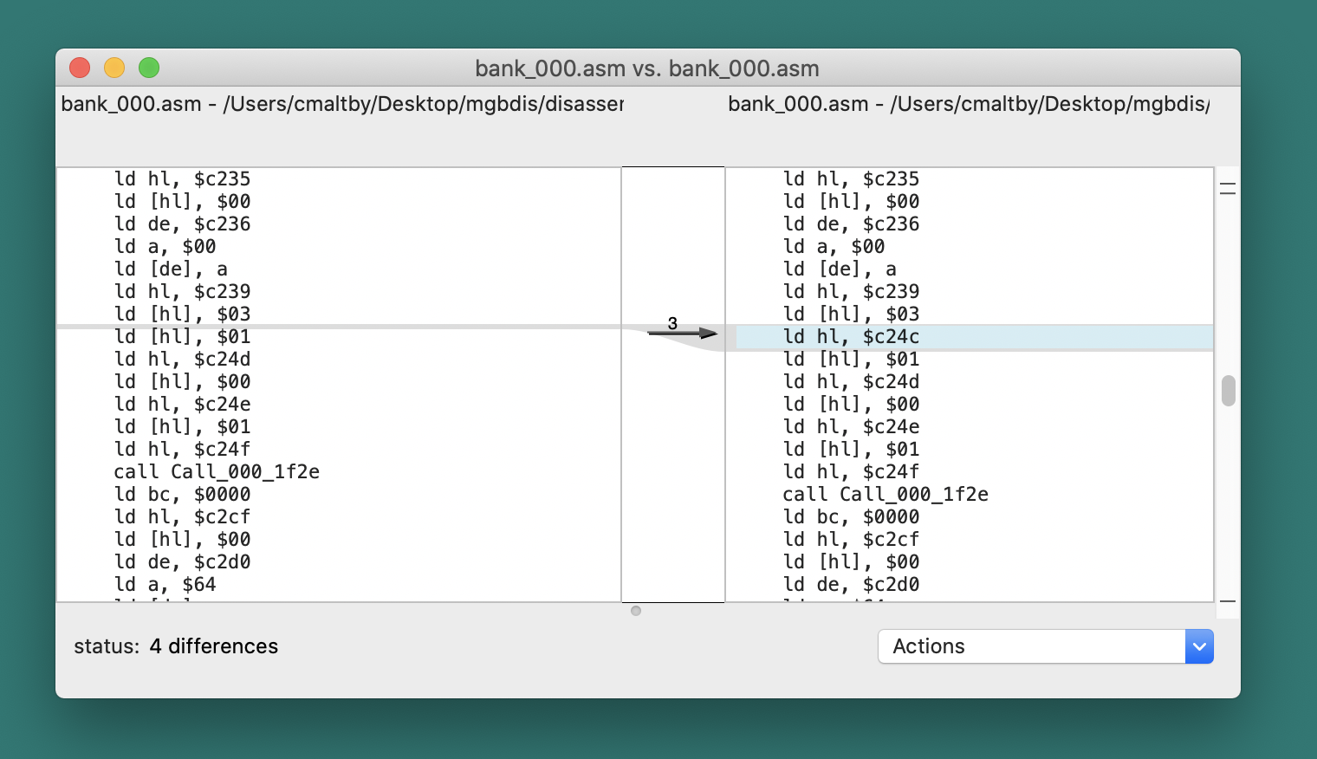Click 'ld de, $c2d0' in right pane
The image size is (1317, 759).
[851, 585]
